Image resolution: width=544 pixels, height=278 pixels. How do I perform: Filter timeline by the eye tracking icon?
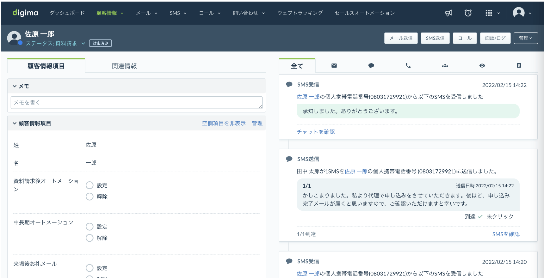(482, 66)
